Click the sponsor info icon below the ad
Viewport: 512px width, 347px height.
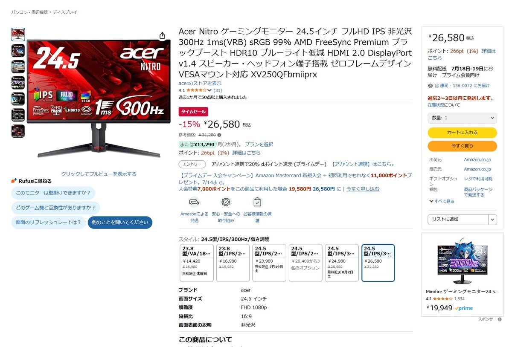(500, 319)
